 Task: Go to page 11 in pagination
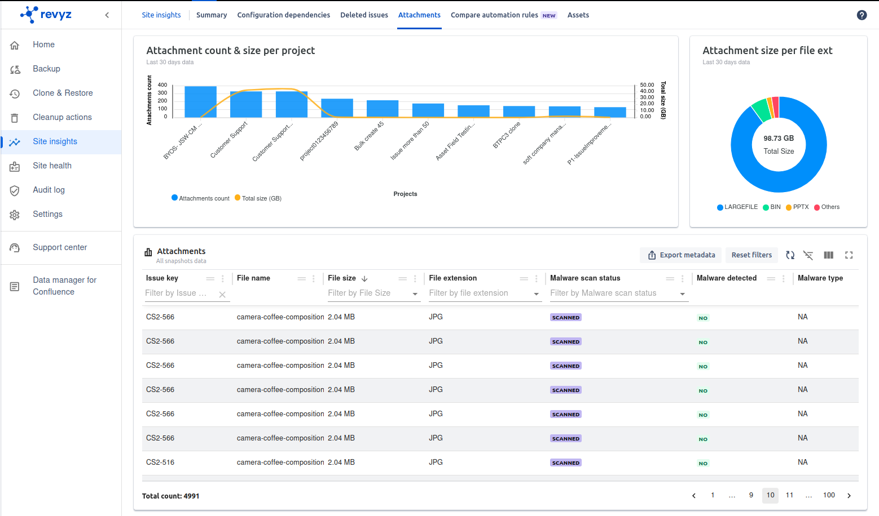(789, 495)
